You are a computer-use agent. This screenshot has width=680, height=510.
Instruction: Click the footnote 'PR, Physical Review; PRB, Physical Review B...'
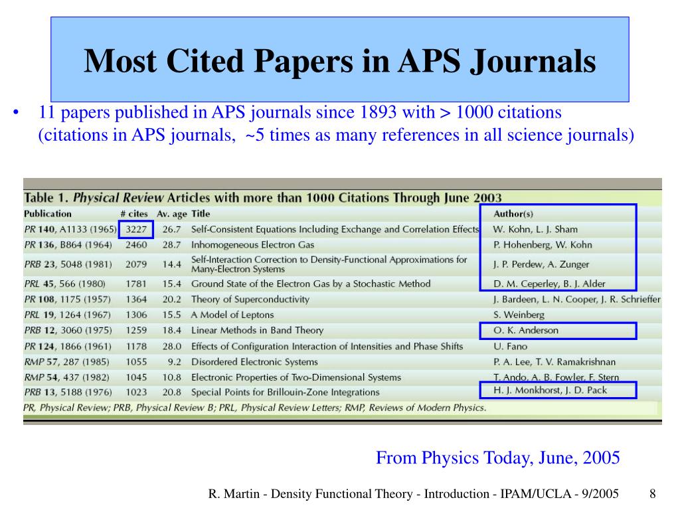coord(255,408)
